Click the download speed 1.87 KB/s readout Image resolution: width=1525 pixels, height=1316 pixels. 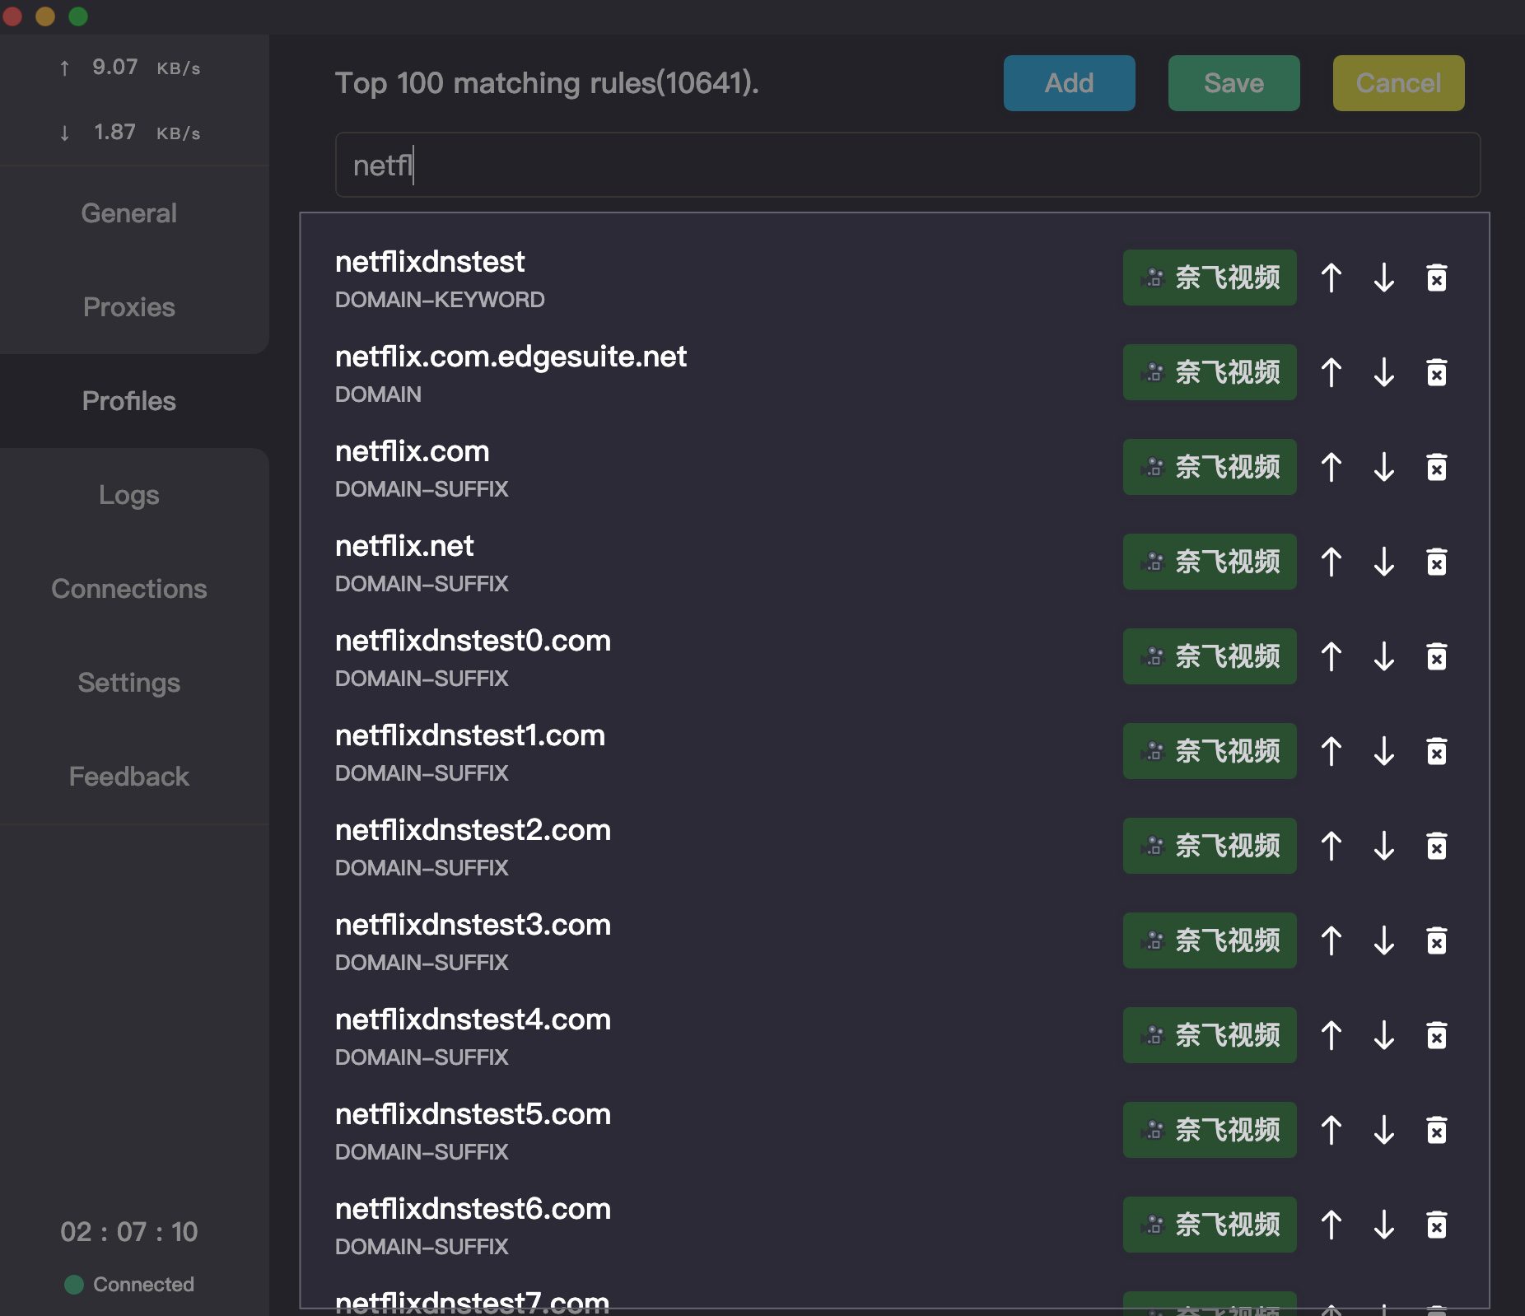pos(130,133)
